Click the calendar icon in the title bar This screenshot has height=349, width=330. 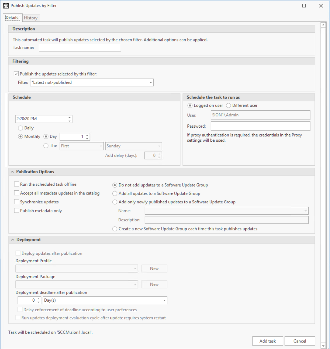[6, 6]
